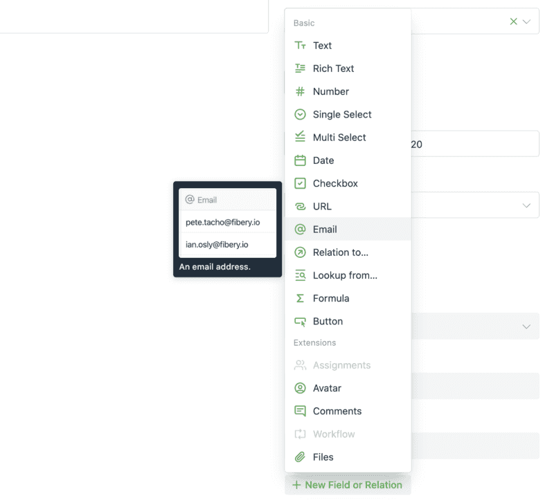Select the Formula sigma icon
554x500 pixels.
300,298
